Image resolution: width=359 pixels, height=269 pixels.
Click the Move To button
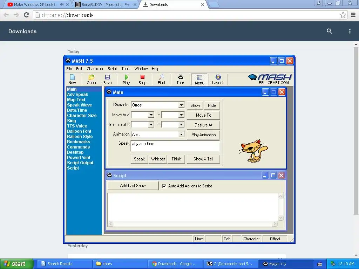pyautogui.click(x=204, y=115)
